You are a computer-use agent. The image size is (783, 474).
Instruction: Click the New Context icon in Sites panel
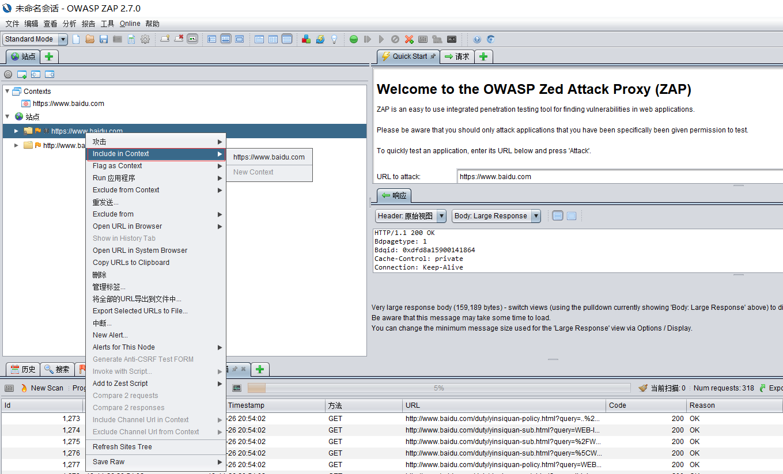coord(22,74)
